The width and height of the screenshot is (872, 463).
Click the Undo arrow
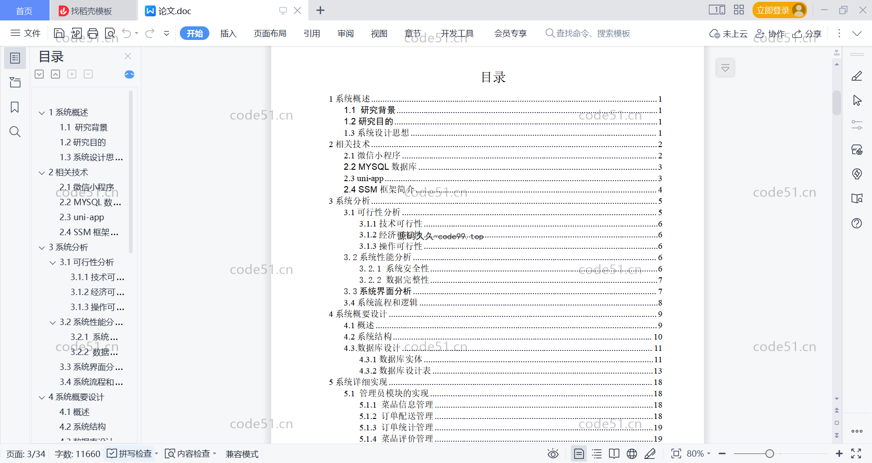[x=127, y=33]
